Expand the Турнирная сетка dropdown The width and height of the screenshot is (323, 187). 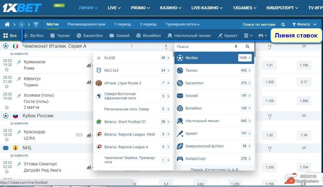183,24
